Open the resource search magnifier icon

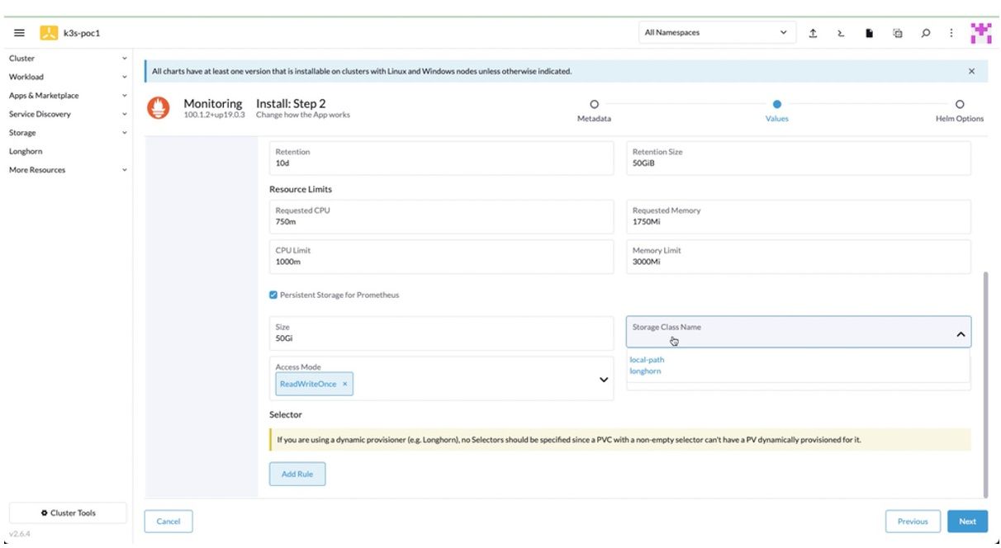(925, 33)
